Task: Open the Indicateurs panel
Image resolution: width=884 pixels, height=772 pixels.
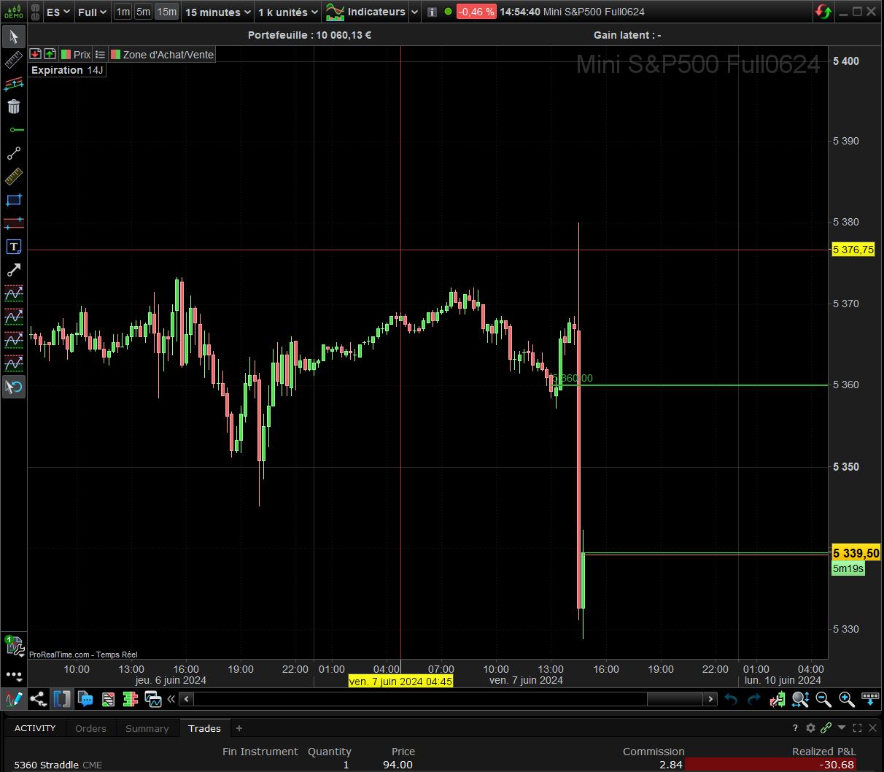Action: tap(366, 12)
